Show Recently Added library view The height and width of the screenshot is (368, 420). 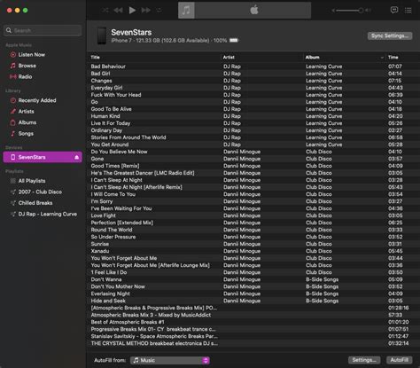coord(37,100)
